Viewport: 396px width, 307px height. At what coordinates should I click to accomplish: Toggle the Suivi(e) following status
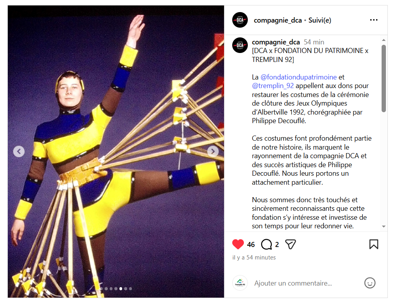(320, 20)
